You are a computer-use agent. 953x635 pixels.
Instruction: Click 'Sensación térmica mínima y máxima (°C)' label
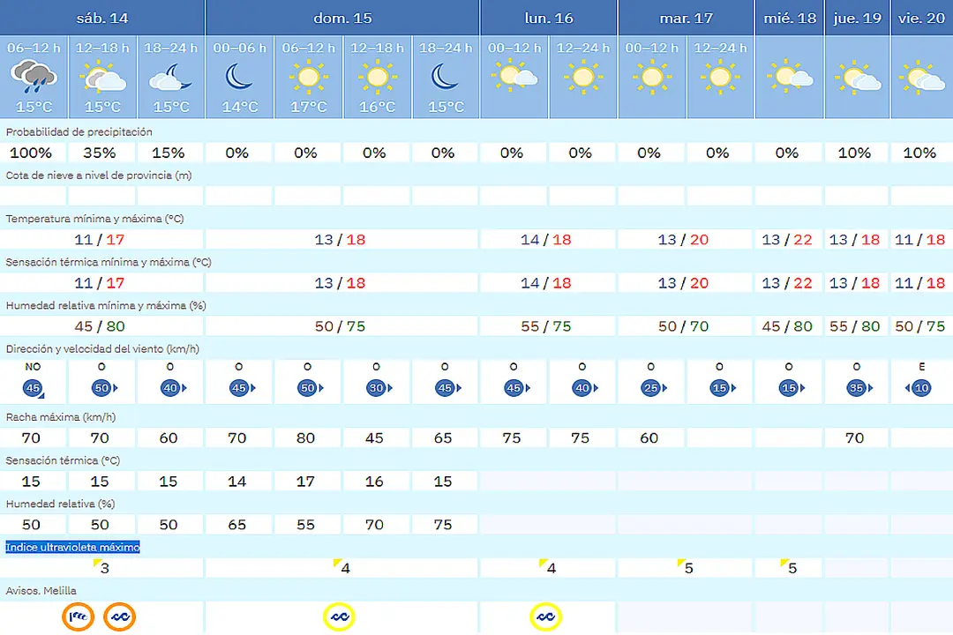click(x=109, y=263)
